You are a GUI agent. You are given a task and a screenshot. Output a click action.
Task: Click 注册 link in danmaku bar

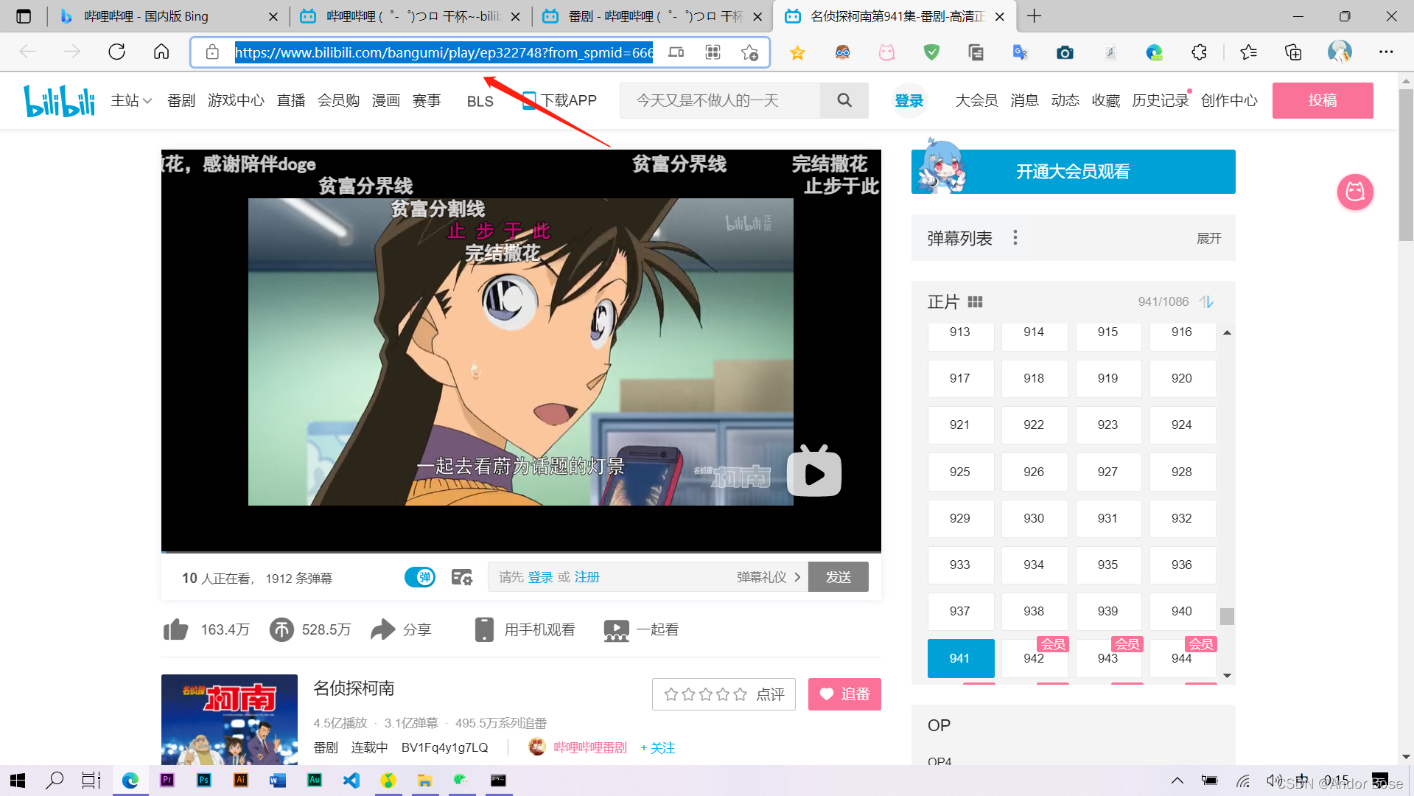click(x=587, y=577)
